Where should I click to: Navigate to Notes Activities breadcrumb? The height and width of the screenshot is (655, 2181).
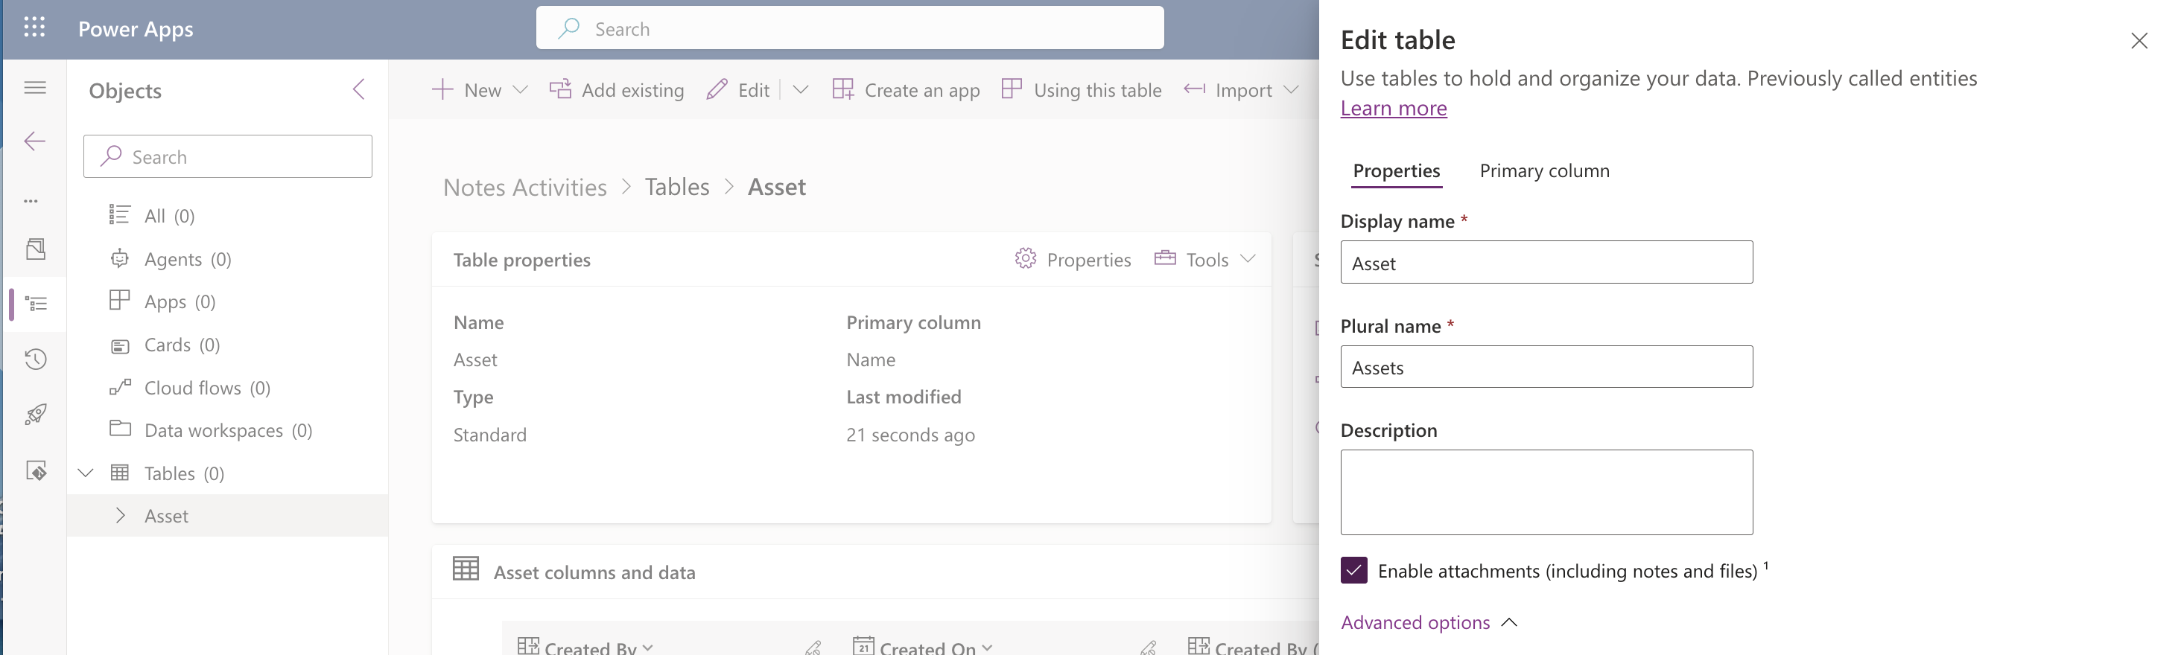pos(525,187)
